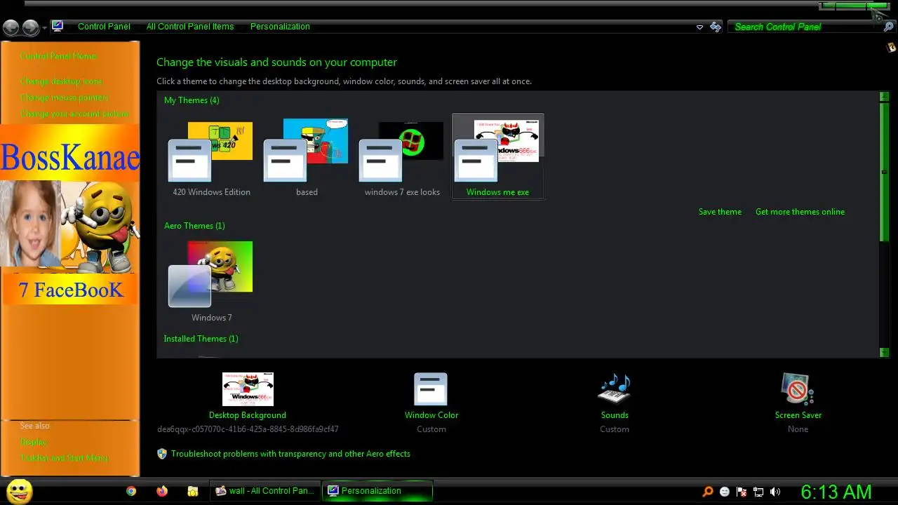This screenshot has width=898, height=505.
Task: Open Desktop Background settings icon
Action: coord(248,389)
